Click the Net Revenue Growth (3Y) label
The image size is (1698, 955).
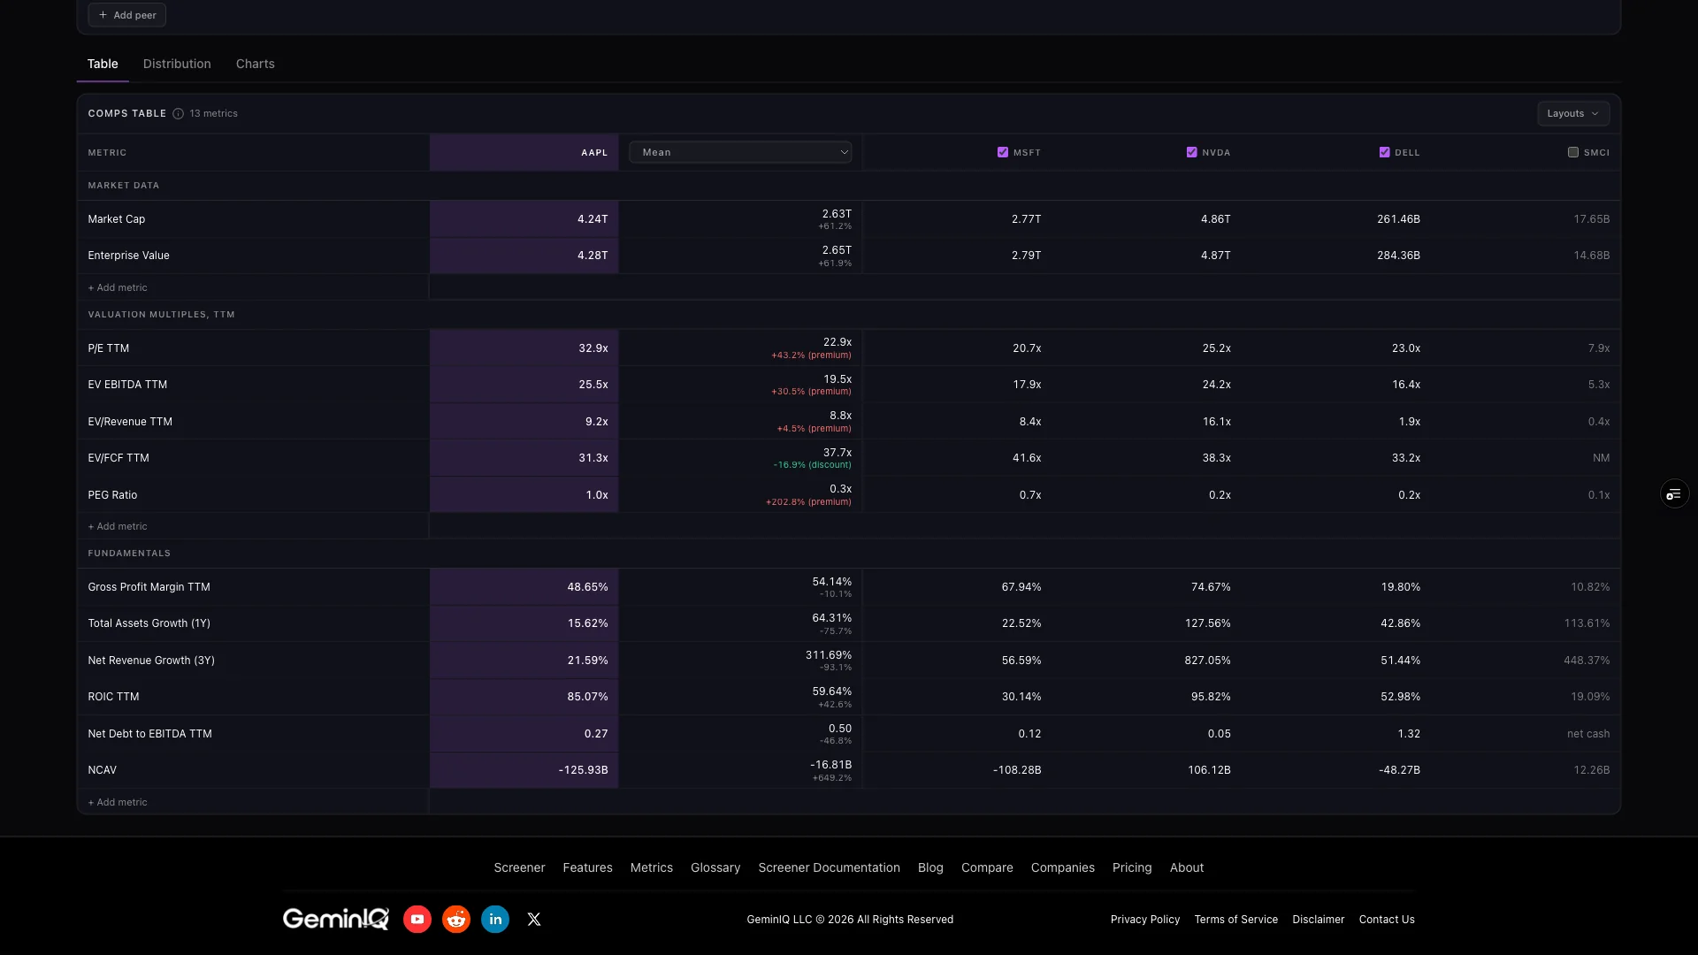pos(151,661)
